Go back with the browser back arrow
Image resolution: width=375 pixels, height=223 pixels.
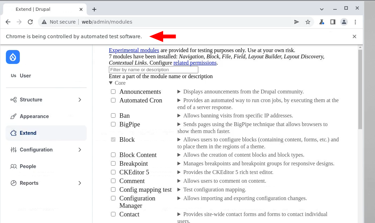pyautogui.click(x=8, y=22)
